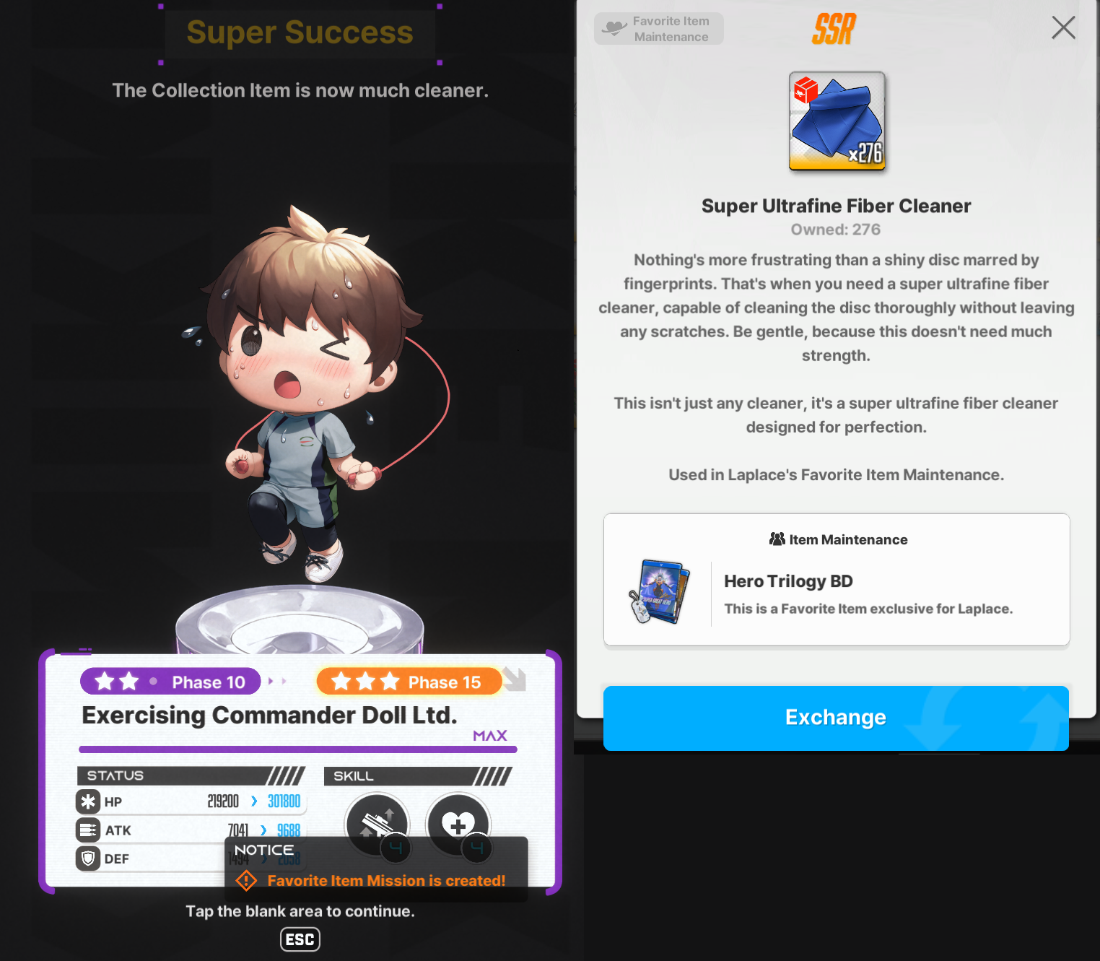
Task: Click the HP status icon
Action: [88, 801]
